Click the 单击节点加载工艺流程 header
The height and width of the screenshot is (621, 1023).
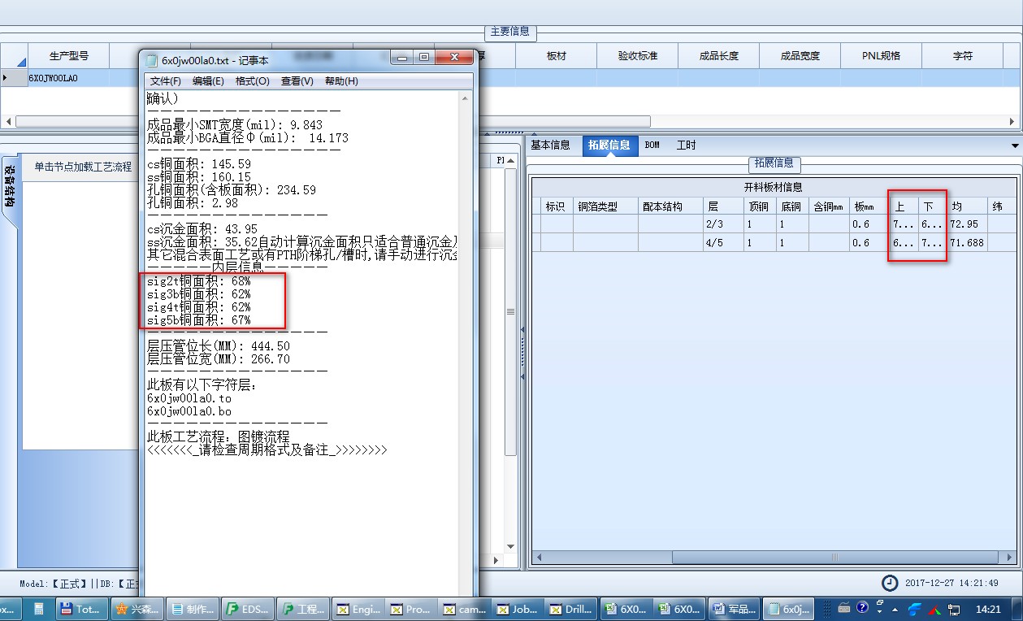pos(83,167)
